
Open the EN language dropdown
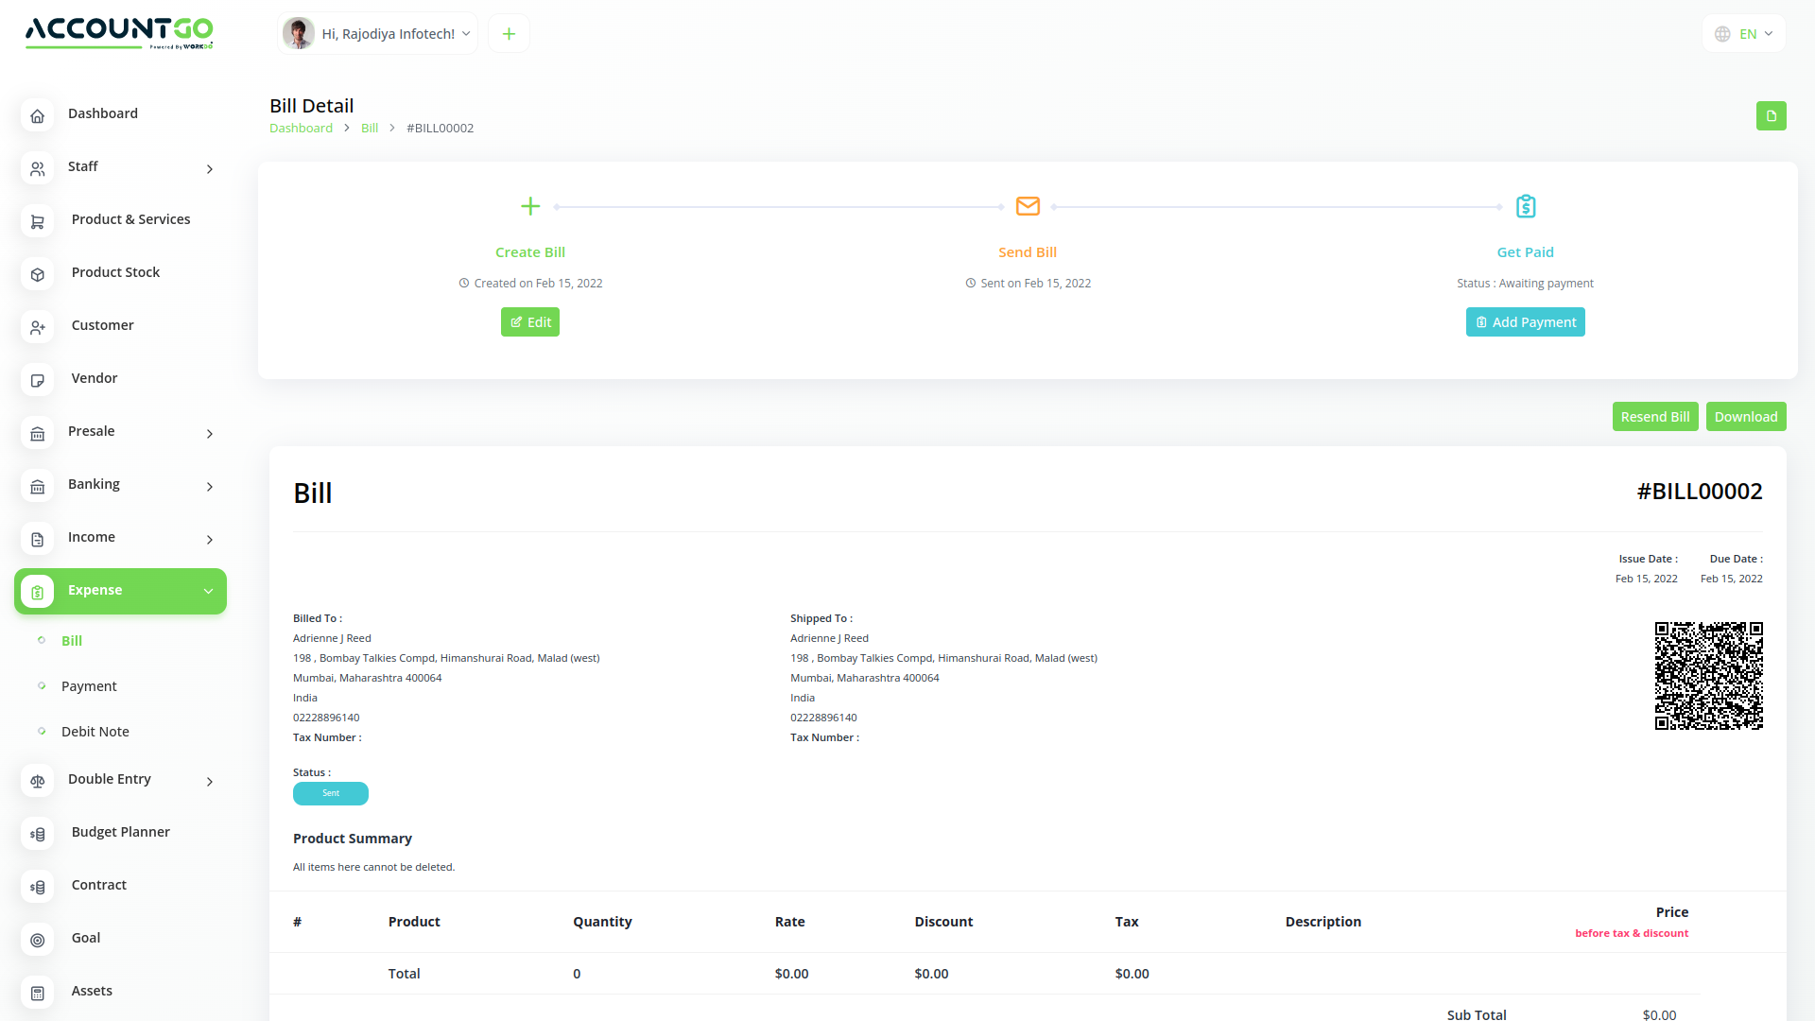click(x=1744, y=34)
